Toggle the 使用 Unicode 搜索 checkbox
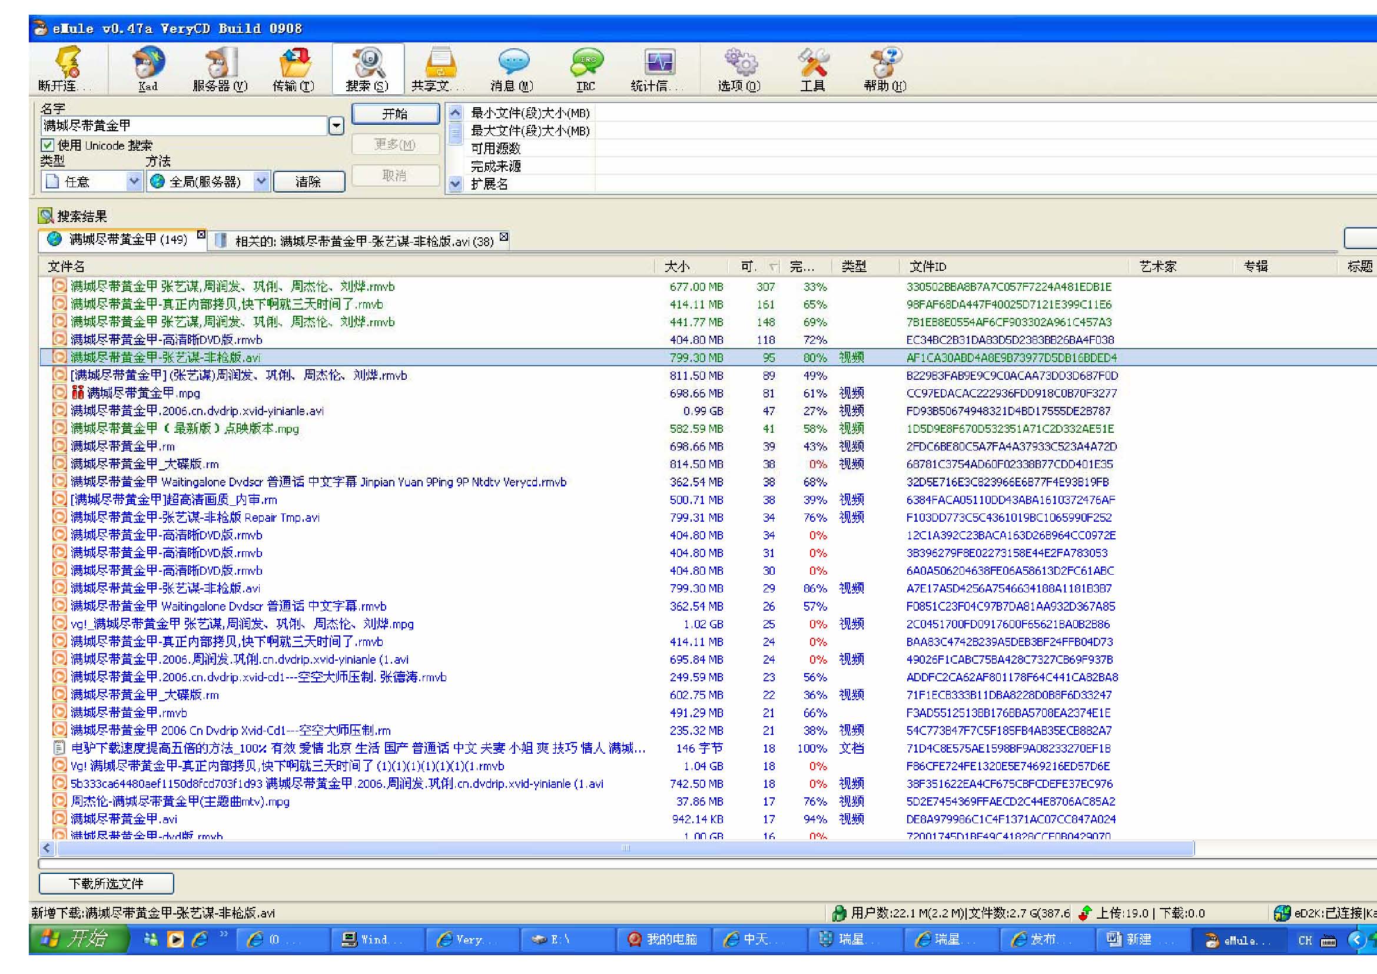The width and height of the screenshot is (1377, 974). click(x=47, y=145)
